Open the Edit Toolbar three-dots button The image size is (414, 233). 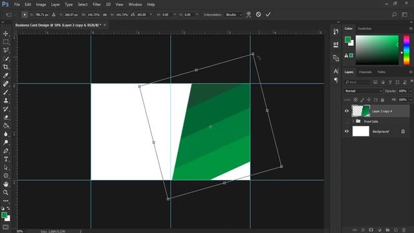(6, 201)
